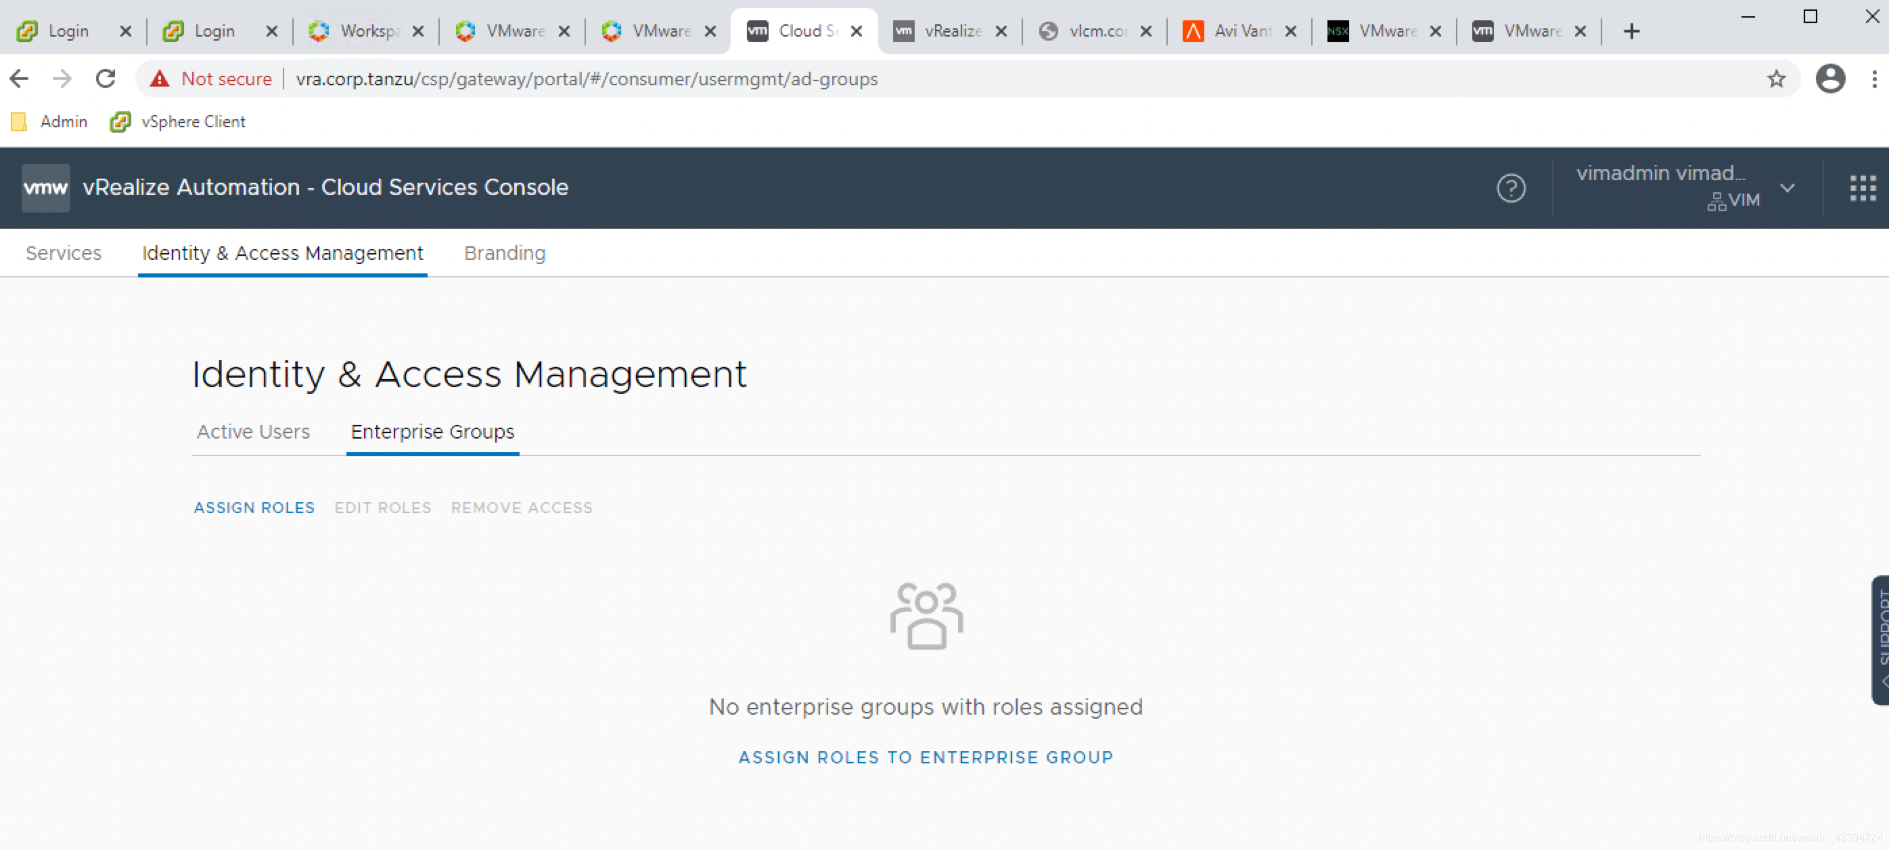The image size is (1889, 850).
Task: Go to the Services tab
Action: tap(63, 253)
